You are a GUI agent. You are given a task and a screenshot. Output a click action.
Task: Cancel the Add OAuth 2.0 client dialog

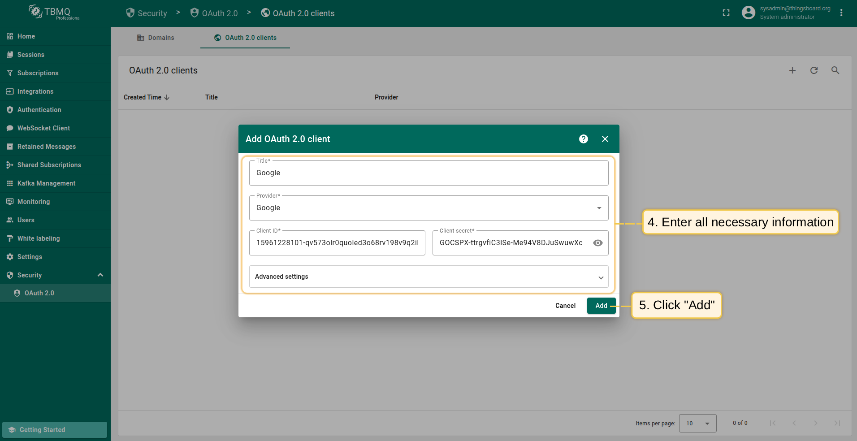pos(565,306)
